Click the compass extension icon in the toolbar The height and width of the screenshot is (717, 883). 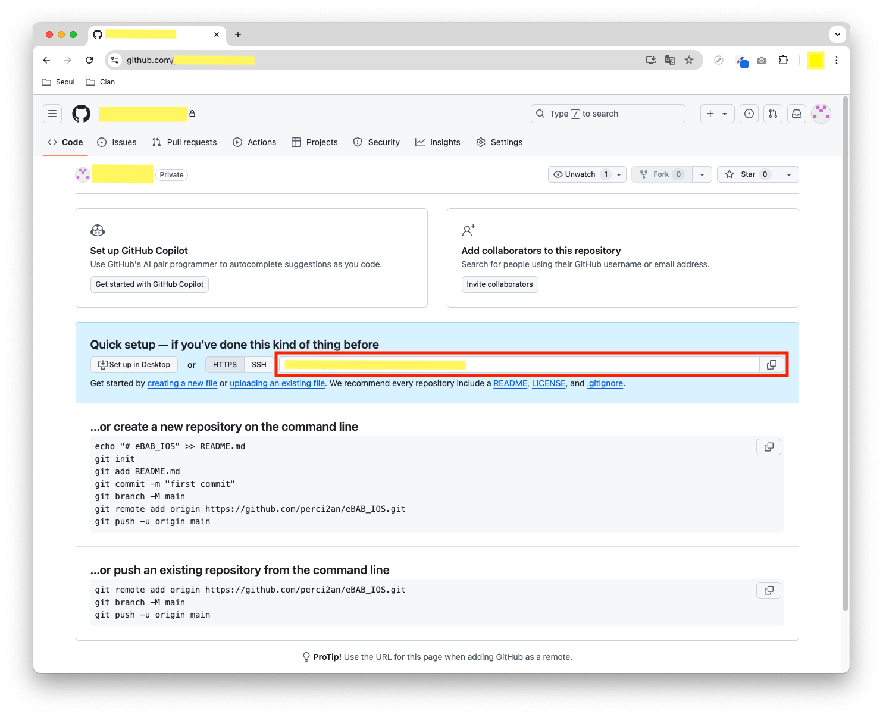click(x=719, y=60)
